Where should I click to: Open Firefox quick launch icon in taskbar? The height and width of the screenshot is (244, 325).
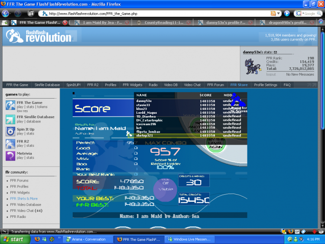(37, 239)
